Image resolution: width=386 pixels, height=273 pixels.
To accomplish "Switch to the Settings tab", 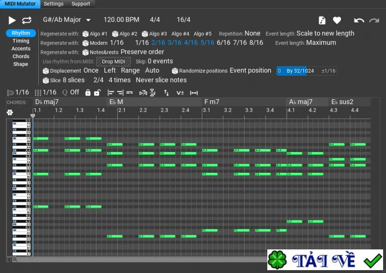I will [x=54, y=4].
